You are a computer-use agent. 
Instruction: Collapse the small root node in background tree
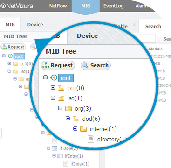coord(4,56)
